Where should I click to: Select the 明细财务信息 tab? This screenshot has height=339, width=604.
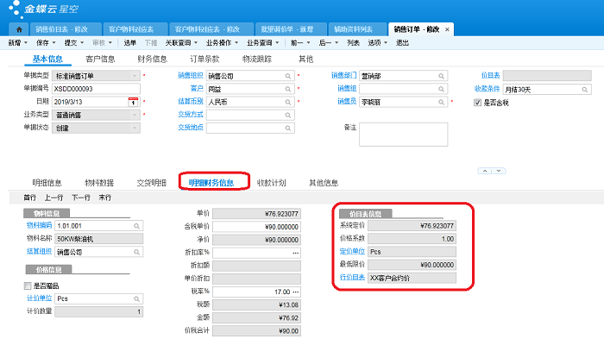211,183
